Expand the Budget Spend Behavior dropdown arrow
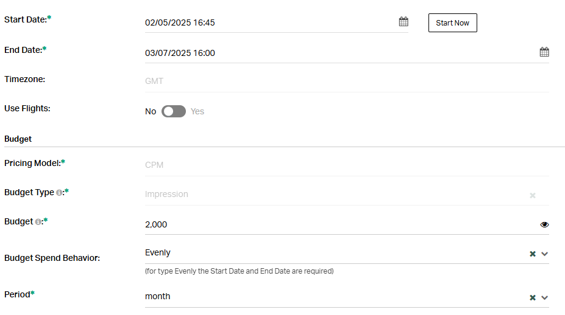The height and width of the screenshot is (315, 565). [x=545, y=254]
